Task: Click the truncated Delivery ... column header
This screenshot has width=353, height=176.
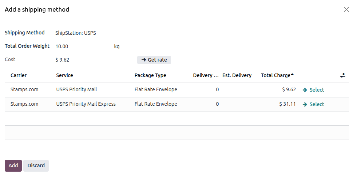Action: pos(206,75)
